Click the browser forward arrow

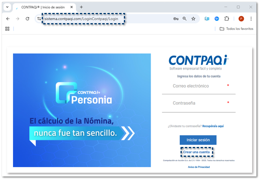pyautogui.click(x=18, y=19)
